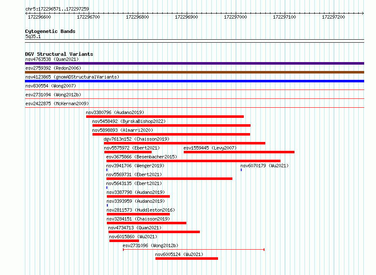The image size is (376, 275).
Task: Click ruler position 172296900
Action: pyautogui.click(x=187, y=17)
